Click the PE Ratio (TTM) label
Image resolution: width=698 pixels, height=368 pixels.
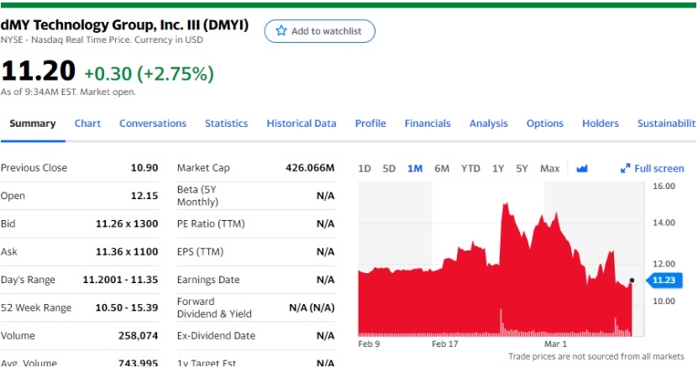tap(211, 223)
